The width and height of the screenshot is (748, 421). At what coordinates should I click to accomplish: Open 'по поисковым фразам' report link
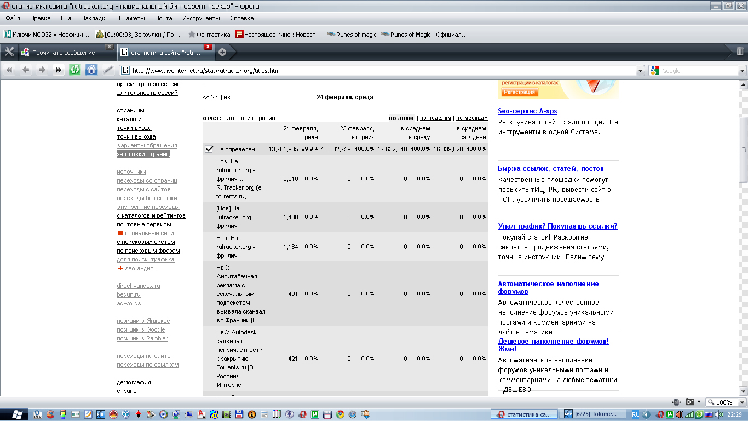(148, 251)
